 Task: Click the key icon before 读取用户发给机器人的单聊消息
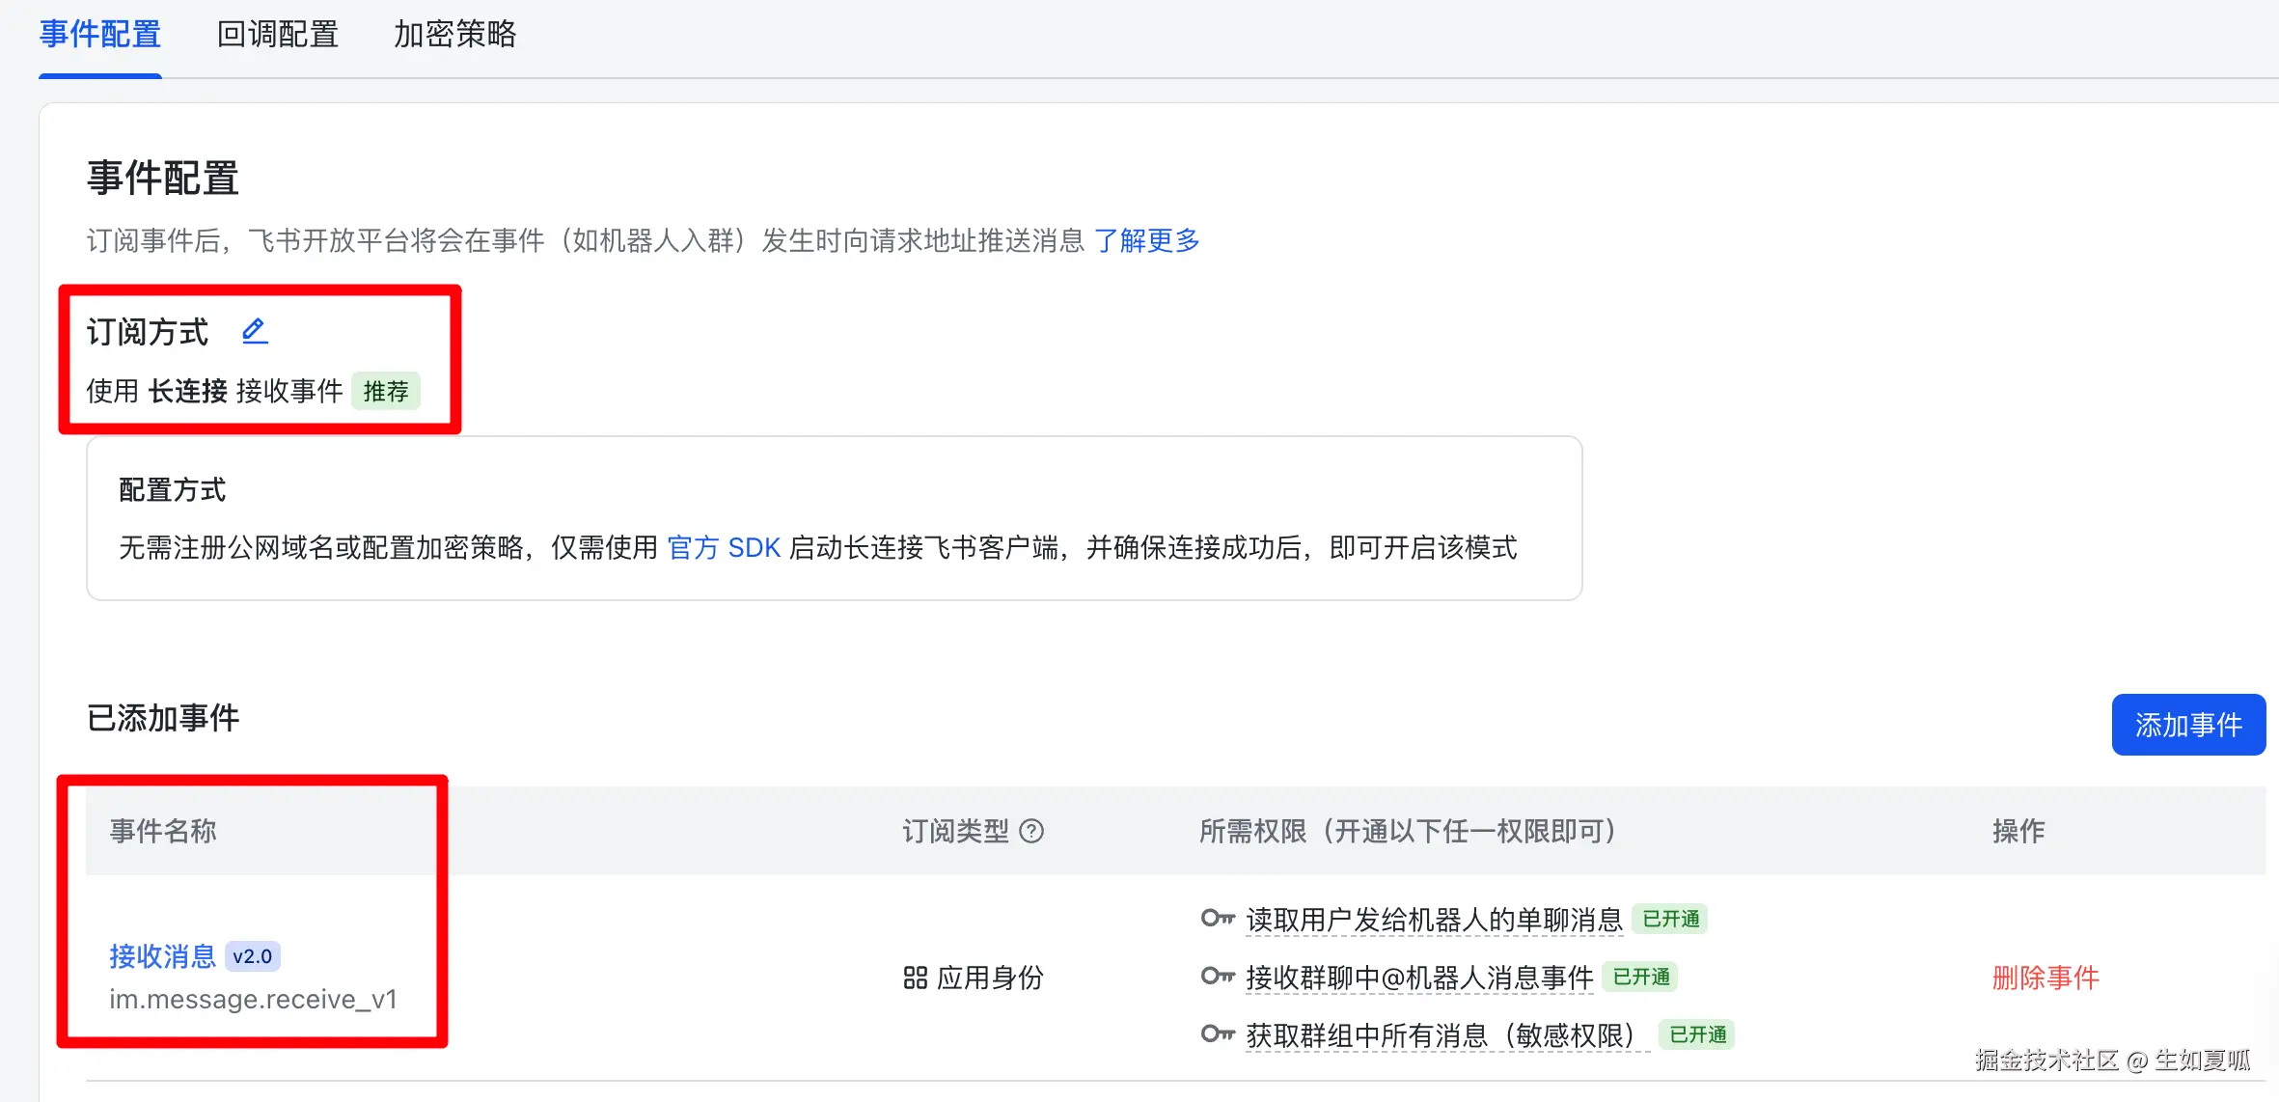click(1218, 918)
